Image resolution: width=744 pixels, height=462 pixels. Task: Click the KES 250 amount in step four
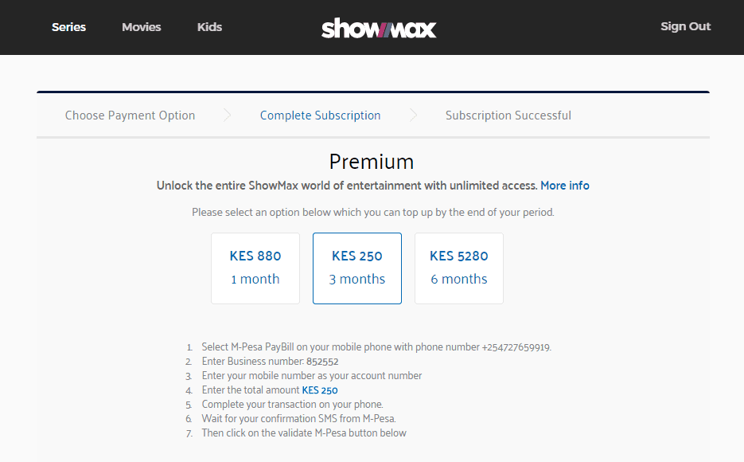tap(320, 390)
